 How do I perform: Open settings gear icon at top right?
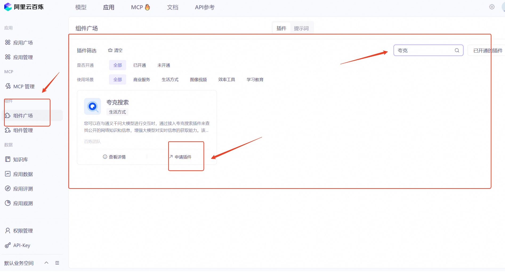(492, 7)
